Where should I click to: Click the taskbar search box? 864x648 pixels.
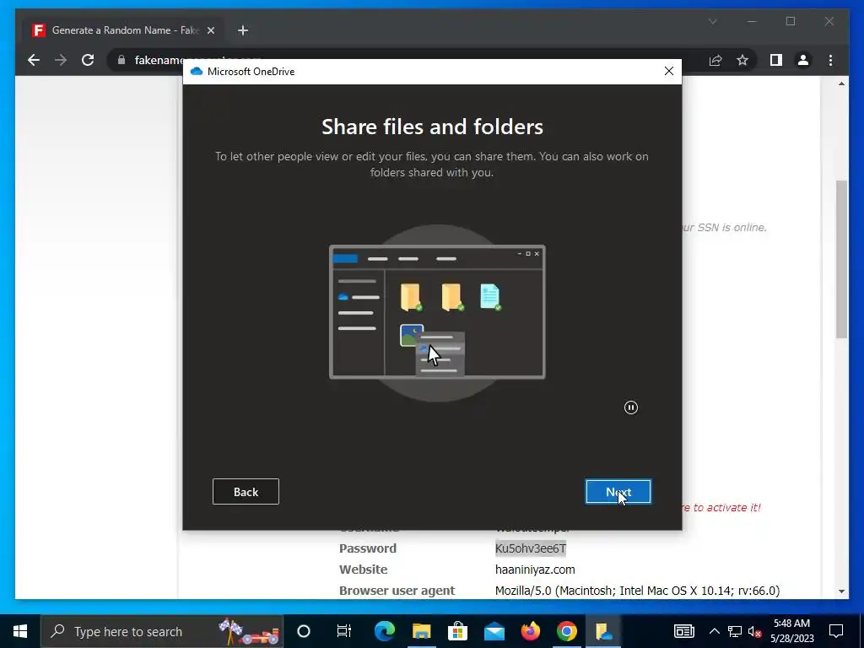tap(162, 631)
